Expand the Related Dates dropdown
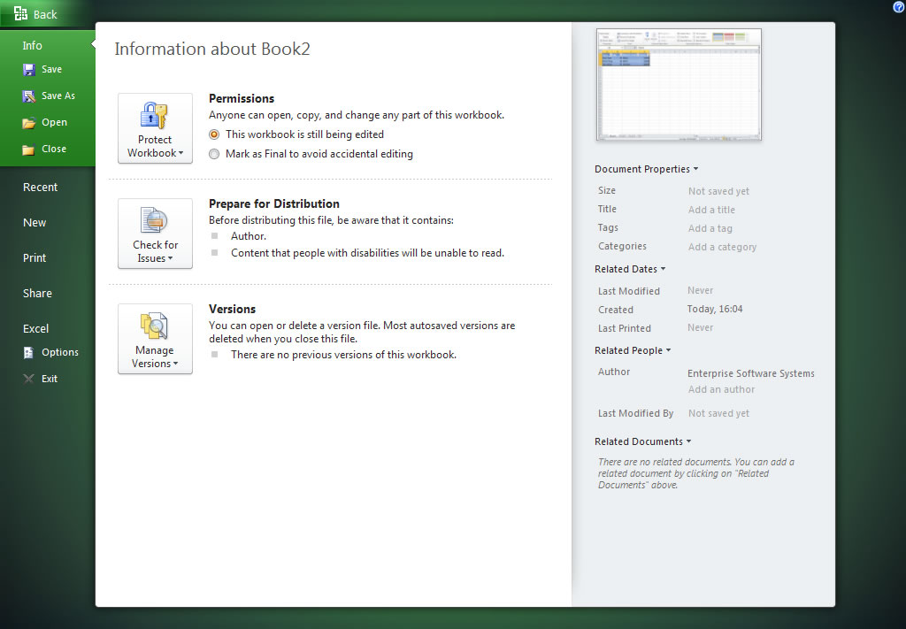Image resolution: width=906 pixels, height=629 pixels. coord(630,269)
